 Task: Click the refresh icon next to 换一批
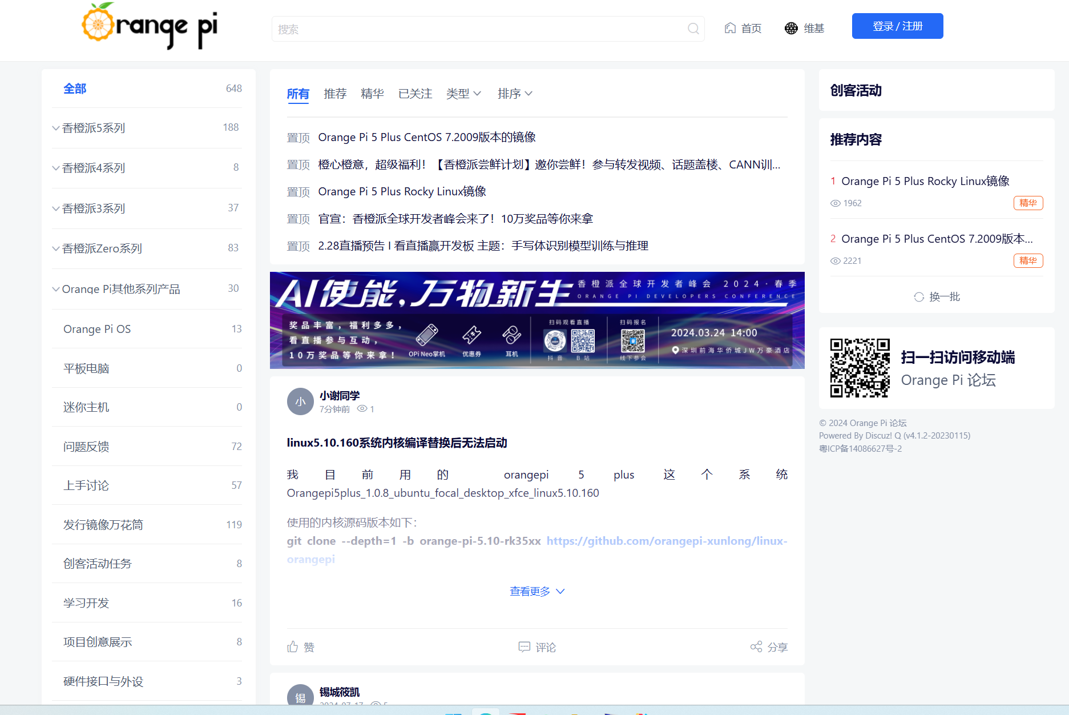(919, 297)
